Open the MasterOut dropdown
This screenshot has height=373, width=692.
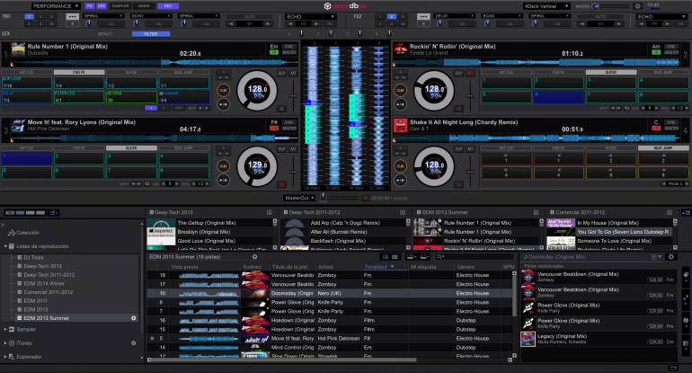298,196
